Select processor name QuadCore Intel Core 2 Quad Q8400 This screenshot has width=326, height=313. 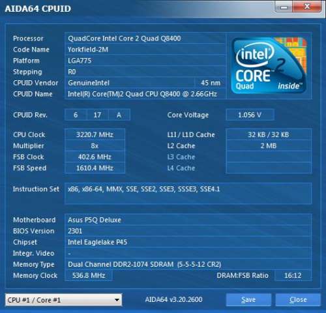coord(125,38)
